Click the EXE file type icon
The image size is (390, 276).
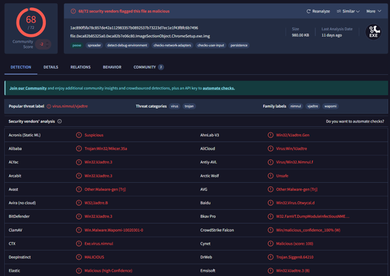[373, 32]
